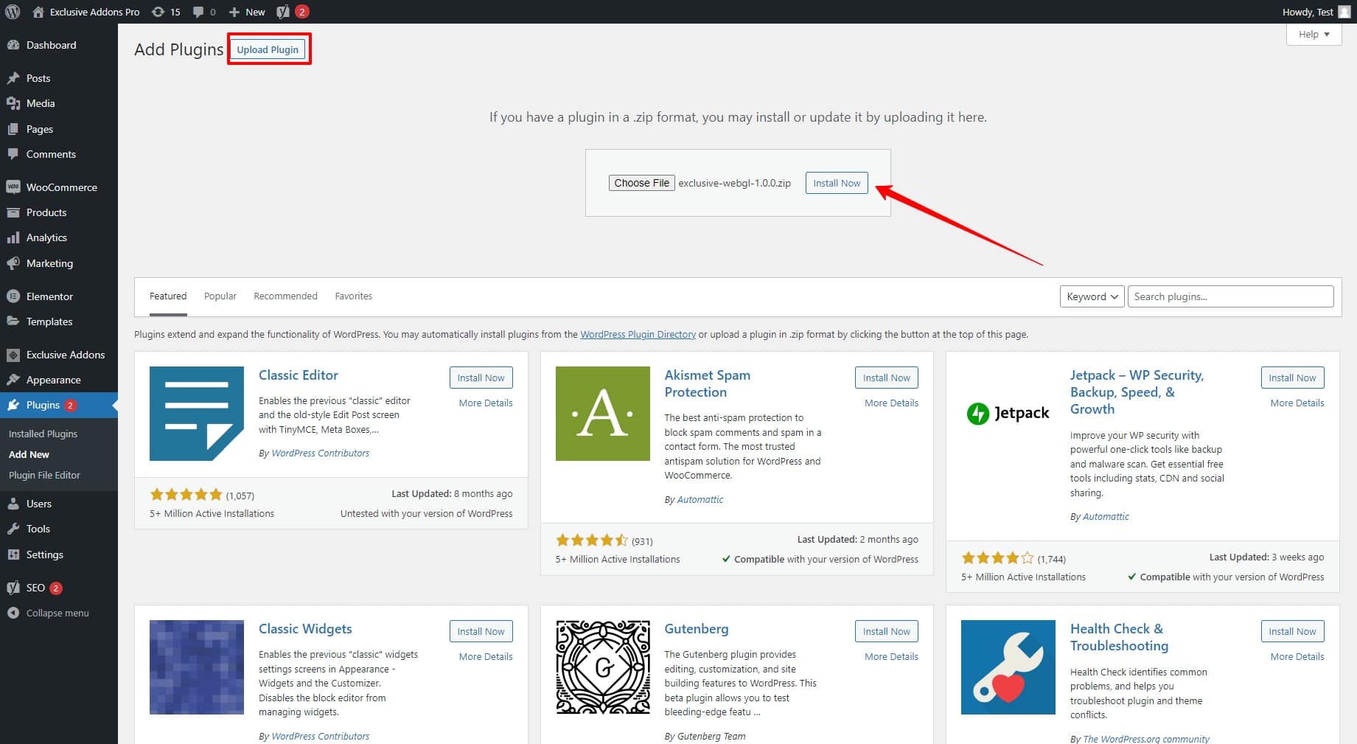Click the WordPress logo in the admin bar

click(x=13, y=12)
